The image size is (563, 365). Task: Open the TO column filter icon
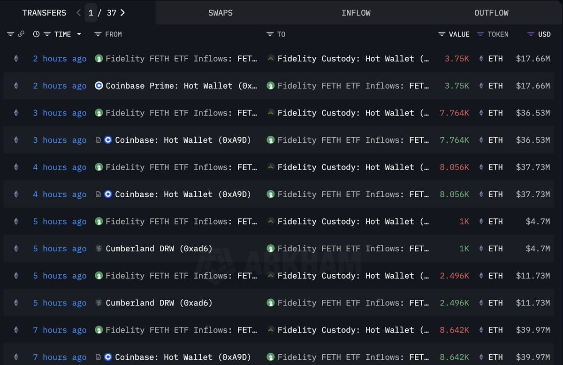point(270,34)
